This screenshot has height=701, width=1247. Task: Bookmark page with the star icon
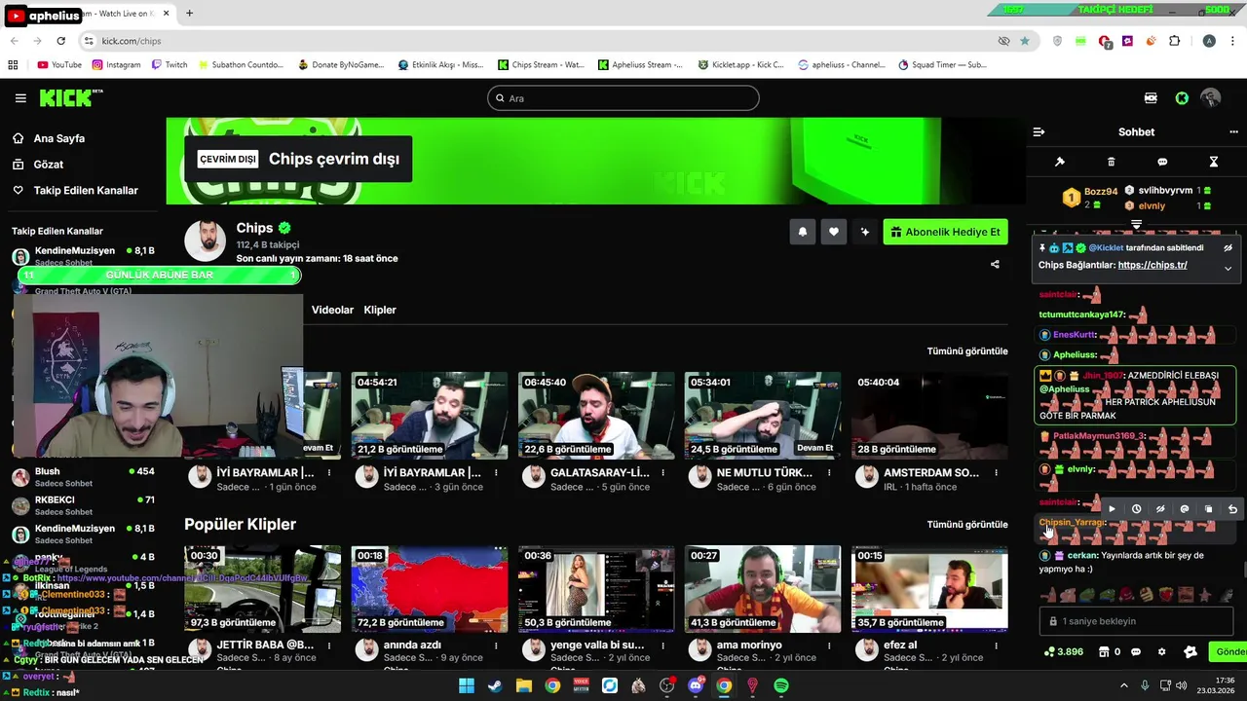1025,41
